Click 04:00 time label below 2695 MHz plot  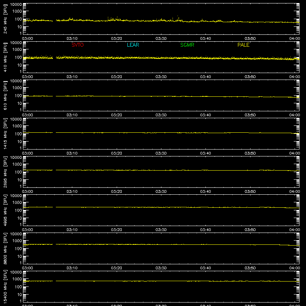295,192
